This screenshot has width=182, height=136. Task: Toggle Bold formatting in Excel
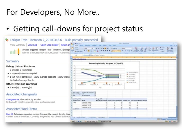85,51
